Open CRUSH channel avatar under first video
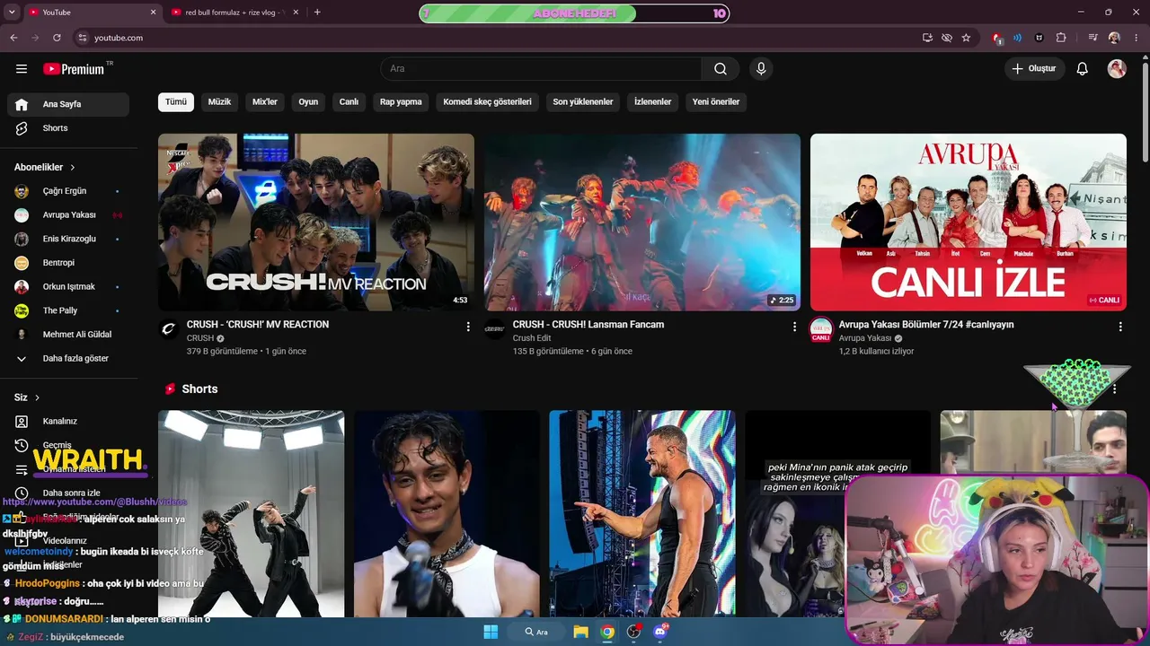Screen dimensions: 1150x646 168,329
